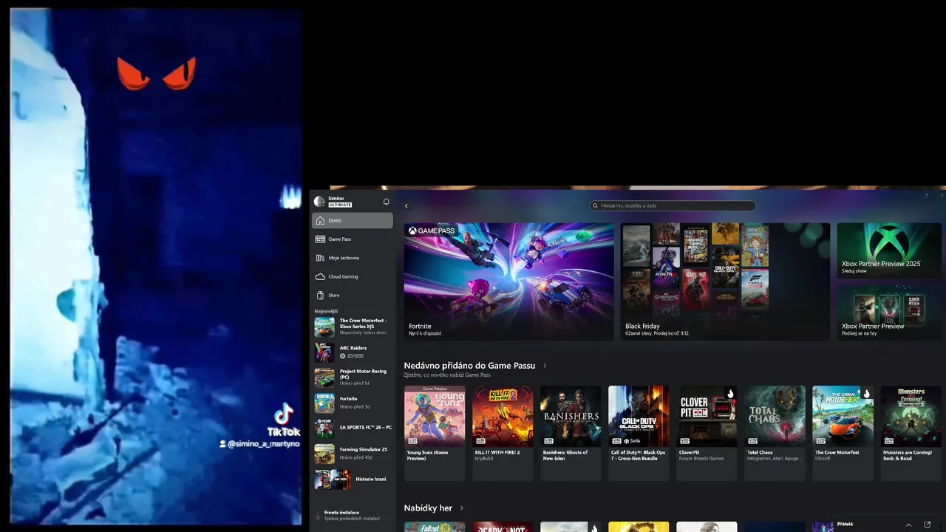The image size is (946, 532).
Task: Open Fronta instalace queue
Action: pos(353,515)
